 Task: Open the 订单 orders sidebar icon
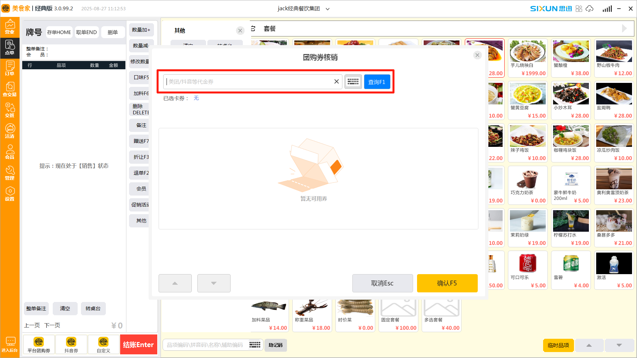point(10,69)
